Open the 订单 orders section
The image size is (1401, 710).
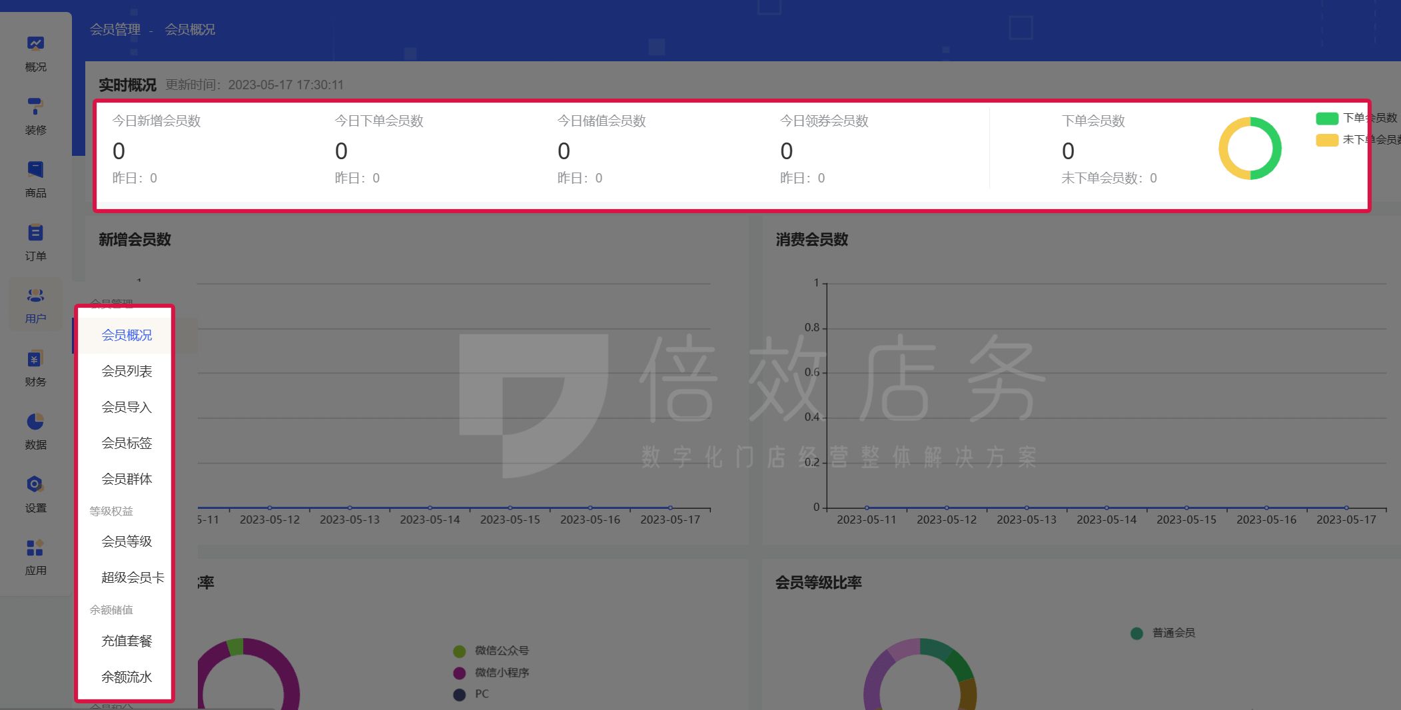[35, 242]
